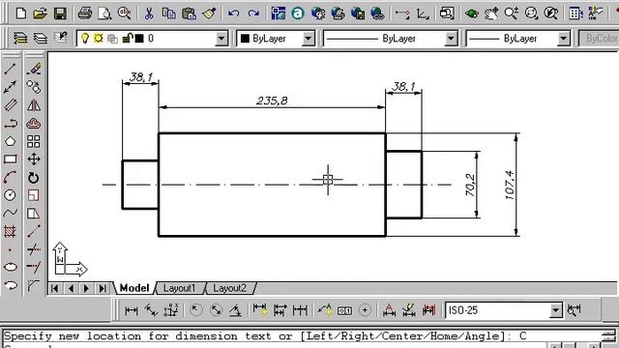Undo the last action

click(x=233, y=14)
